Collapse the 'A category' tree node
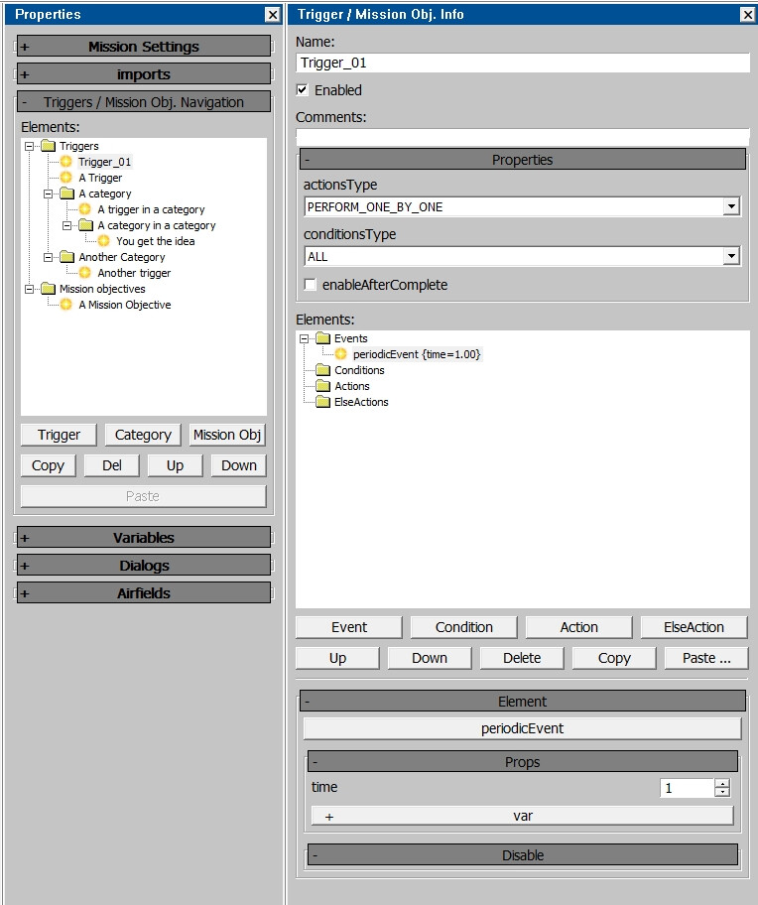 48,194
